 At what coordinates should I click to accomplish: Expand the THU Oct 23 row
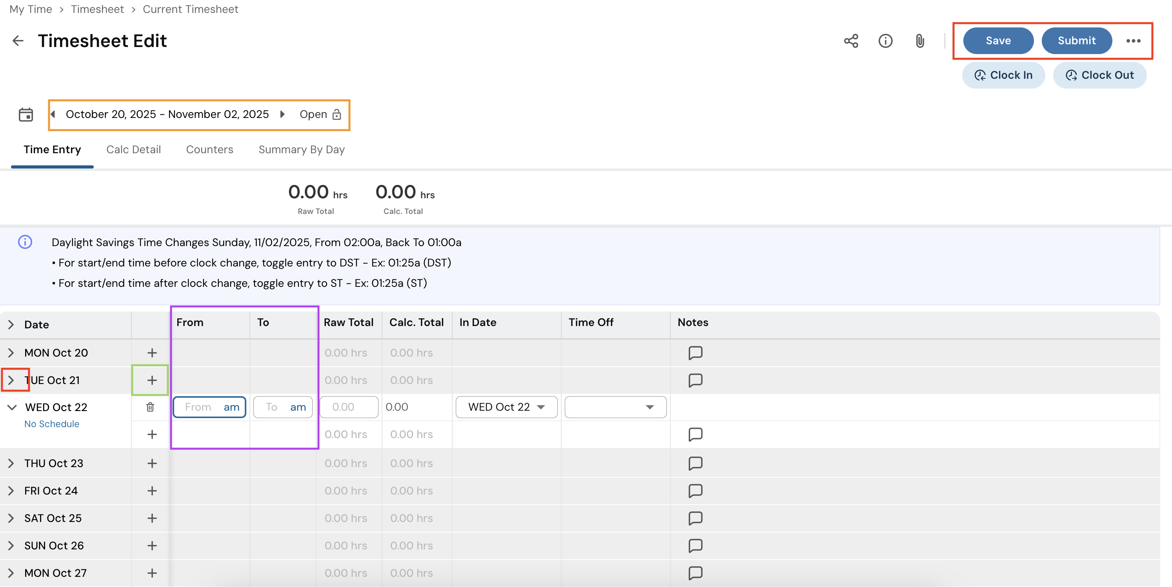(x=11, y=463)
